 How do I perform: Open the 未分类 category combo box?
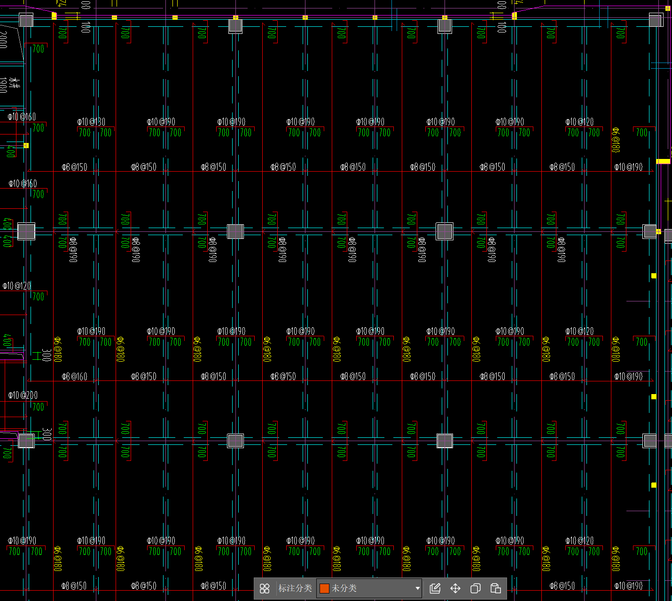coord(369,588)
